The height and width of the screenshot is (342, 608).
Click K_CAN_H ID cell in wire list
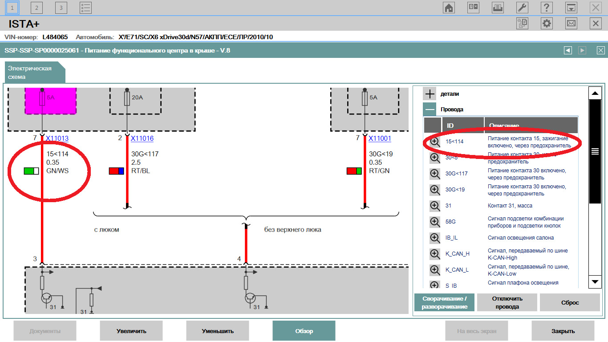pyautogui.click(x=458, y=254)
